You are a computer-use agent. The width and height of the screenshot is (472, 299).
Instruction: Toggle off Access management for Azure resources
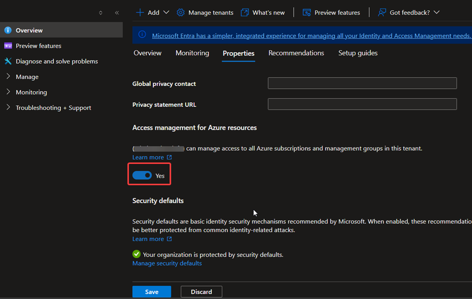[142, 176]
